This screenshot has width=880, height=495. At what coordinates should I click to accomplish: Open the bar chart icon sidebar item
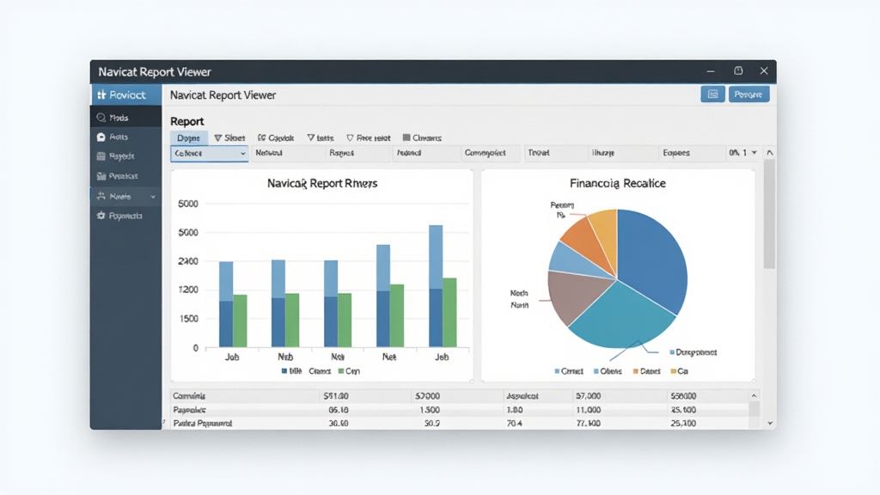pos(101,176)
